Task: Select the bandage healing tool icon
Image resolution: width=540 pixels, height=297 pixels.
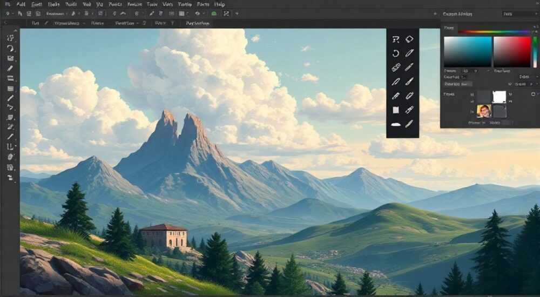Action: tap(396, 67)
